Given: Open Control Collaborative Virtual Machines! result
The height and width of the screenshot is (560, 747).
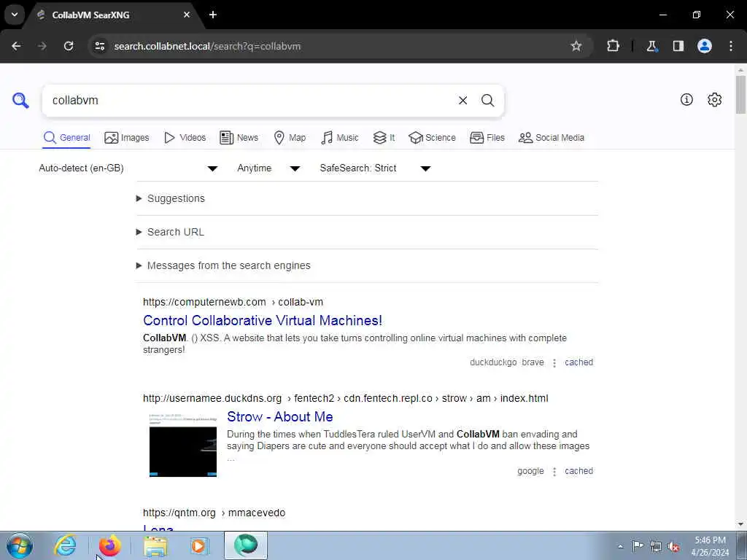Looking at the screenshot, I should pos(263,321).
